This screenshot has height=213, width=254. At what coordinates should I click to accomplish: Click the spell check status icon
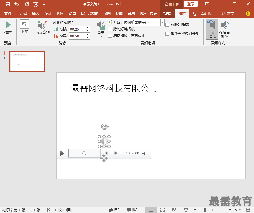(x=48, y=210)
